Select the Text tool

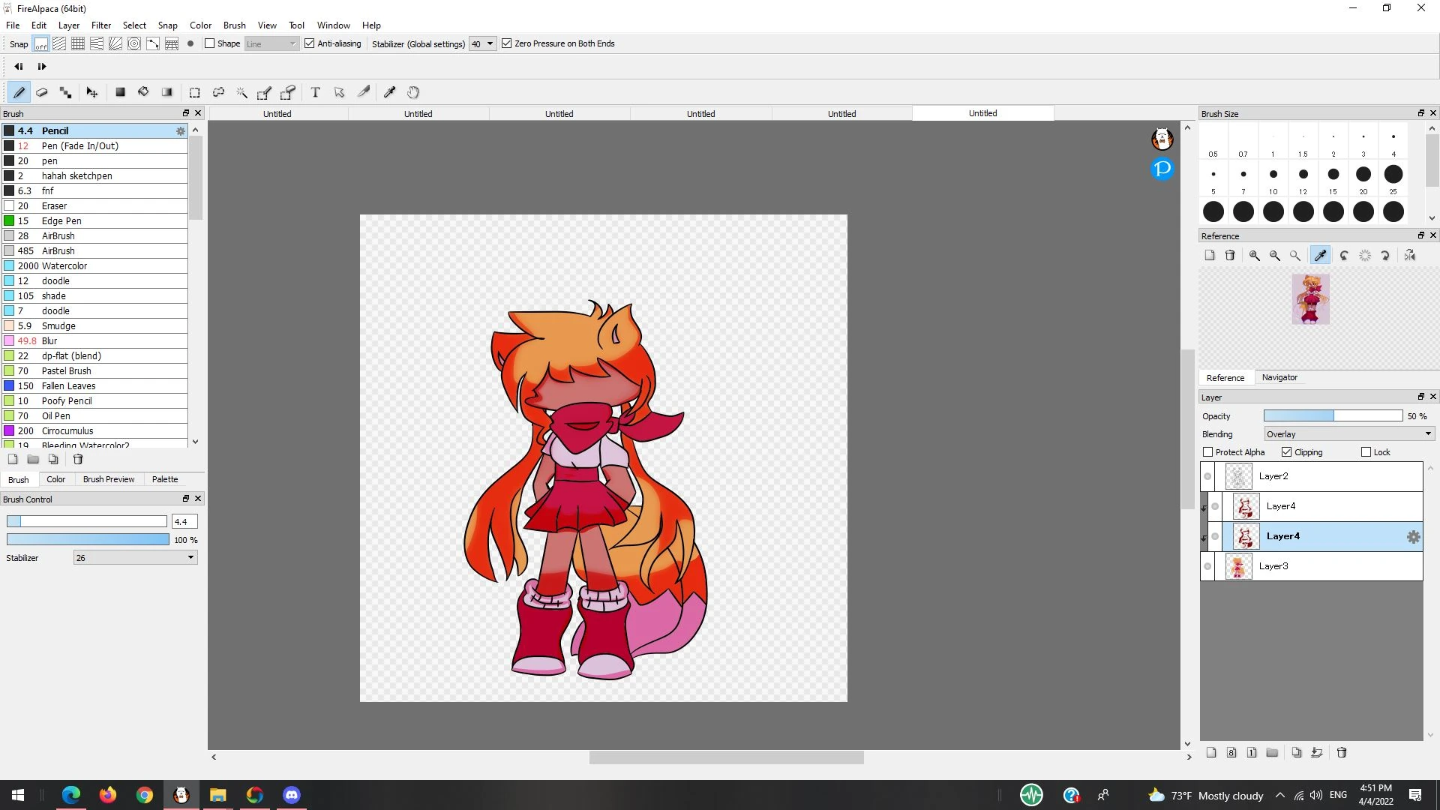coord(315,92)
